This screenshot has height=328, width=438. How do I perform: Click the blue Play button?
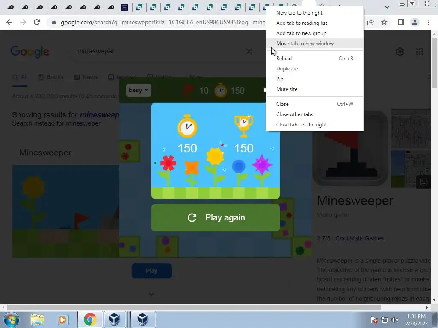[151, 271]
